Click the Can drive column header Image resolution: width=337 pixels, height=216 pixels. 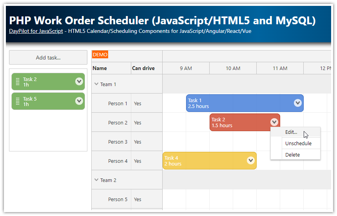147,68
